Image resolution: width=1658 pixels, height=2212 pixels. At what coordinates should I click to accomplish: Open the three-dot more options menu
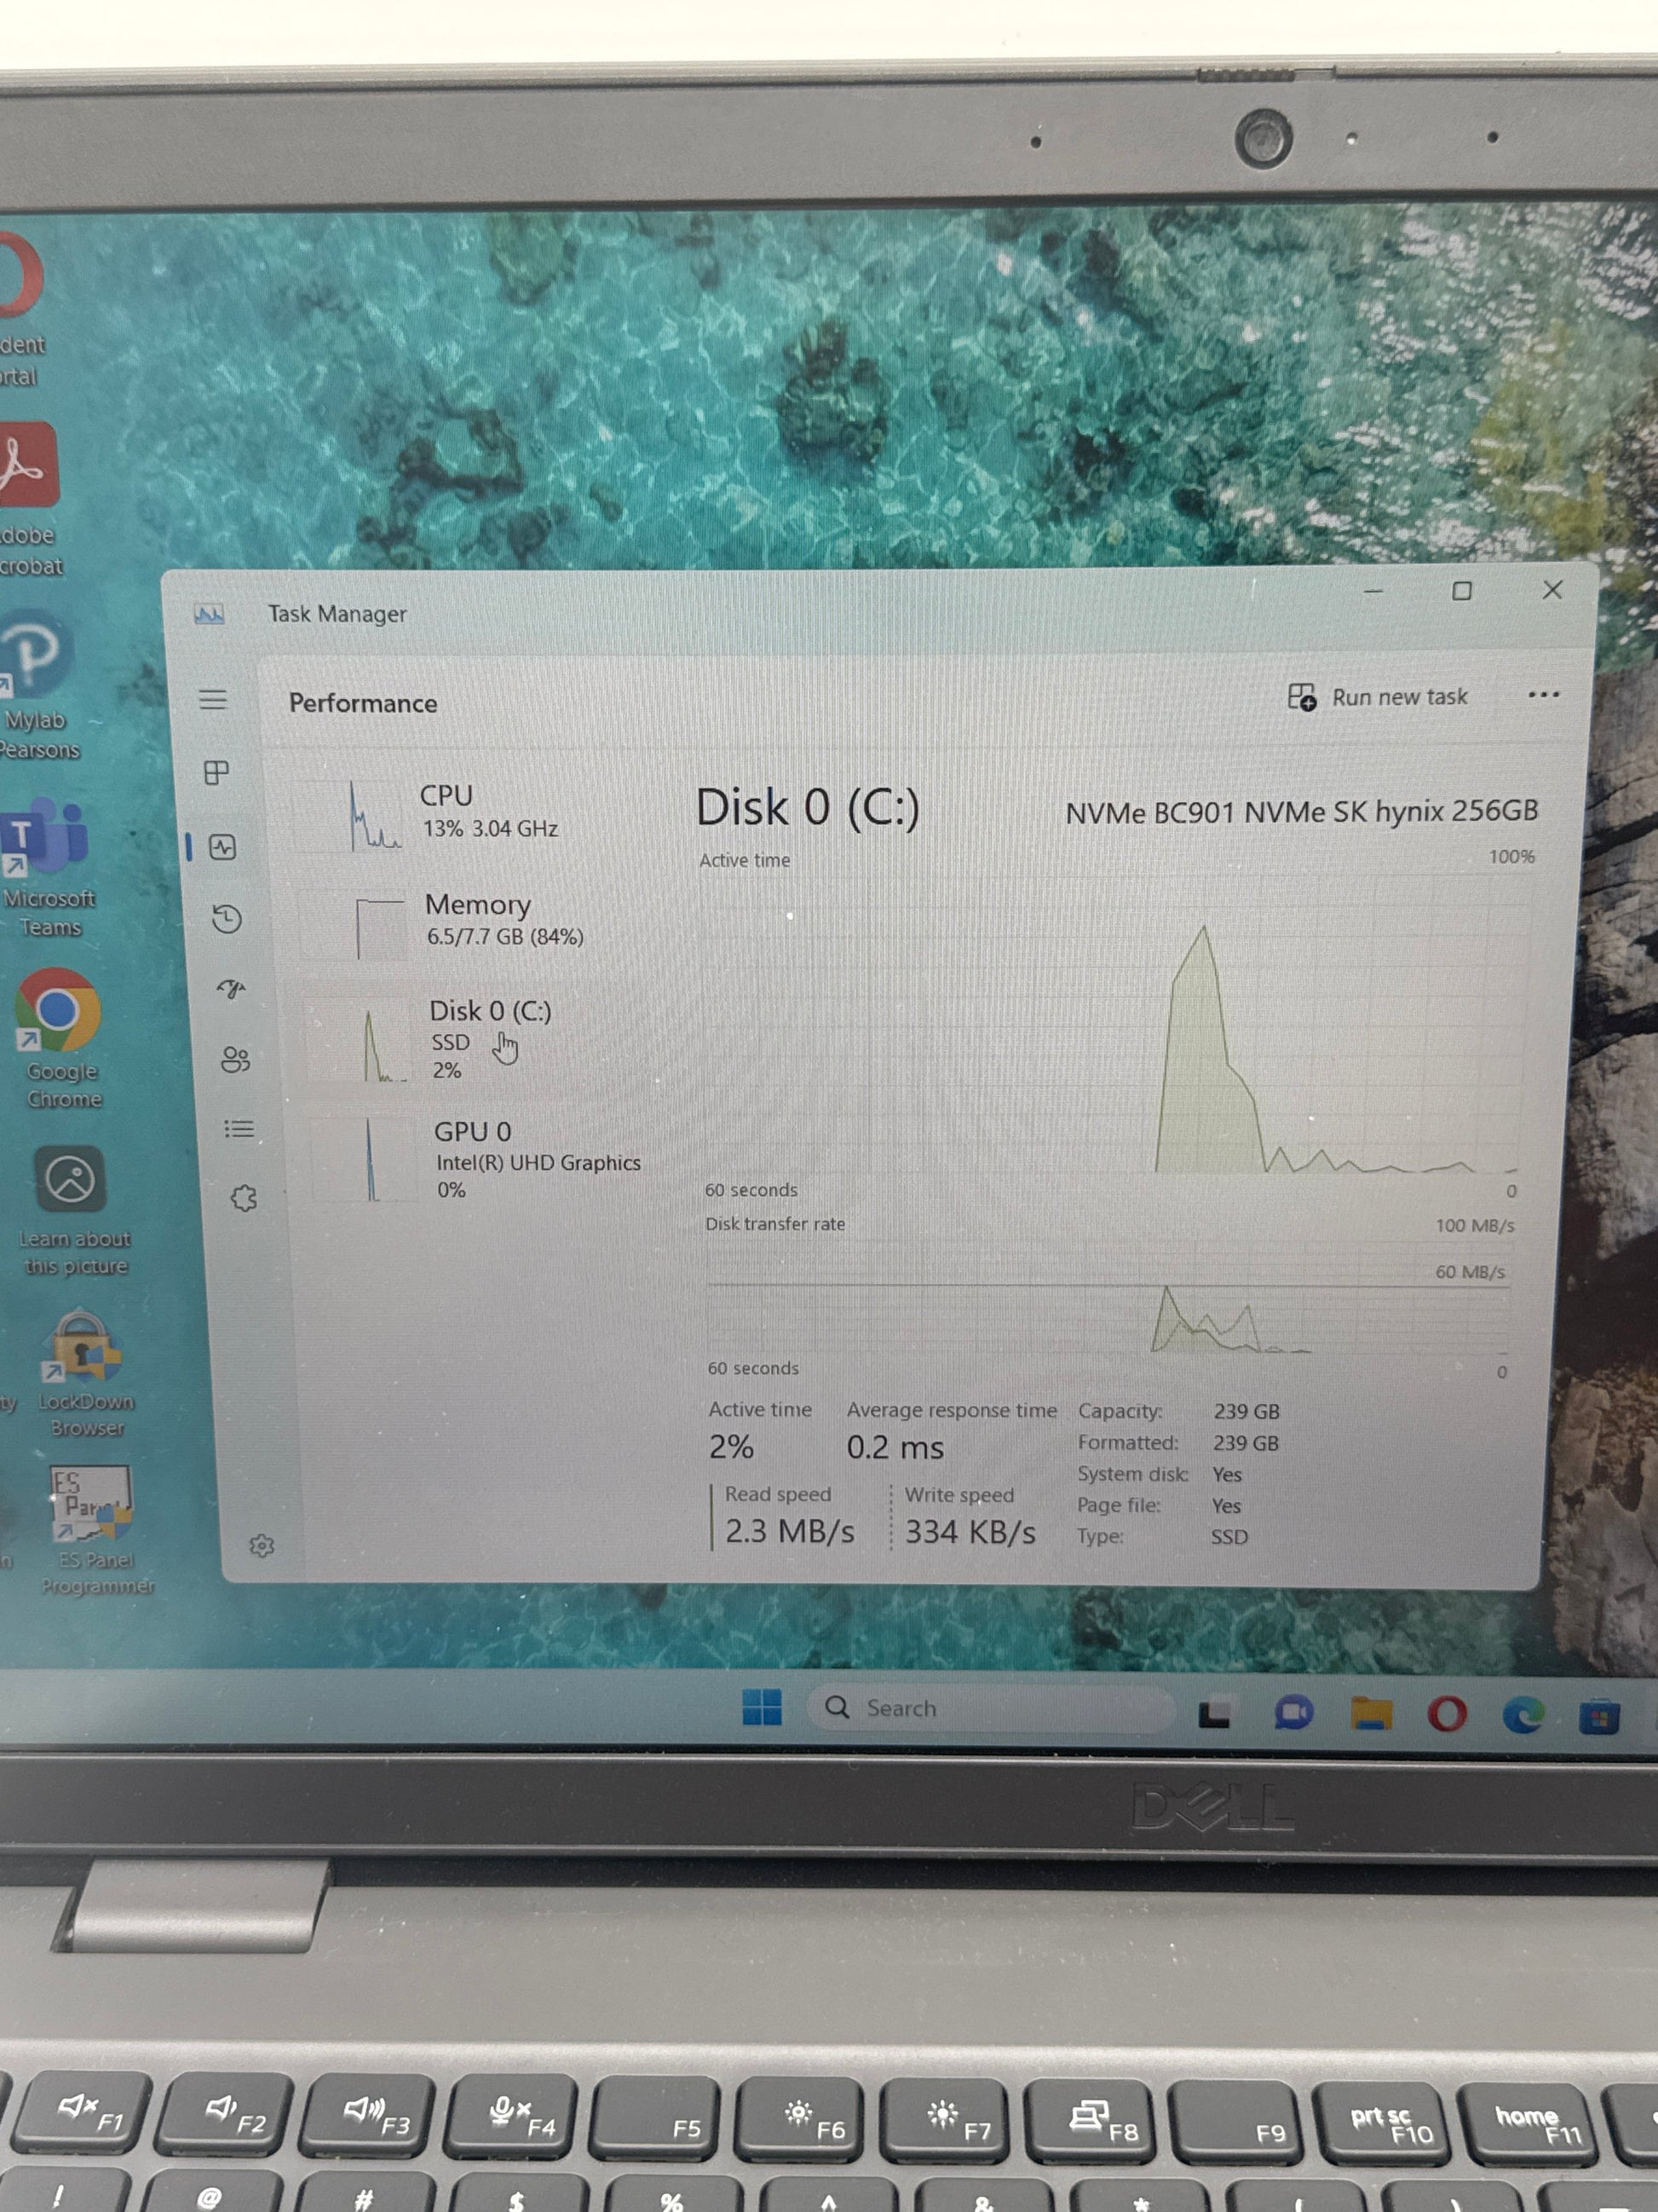(1543, 695)
